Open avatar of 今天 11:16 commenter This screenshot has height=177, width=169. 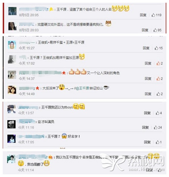point(11,124)
